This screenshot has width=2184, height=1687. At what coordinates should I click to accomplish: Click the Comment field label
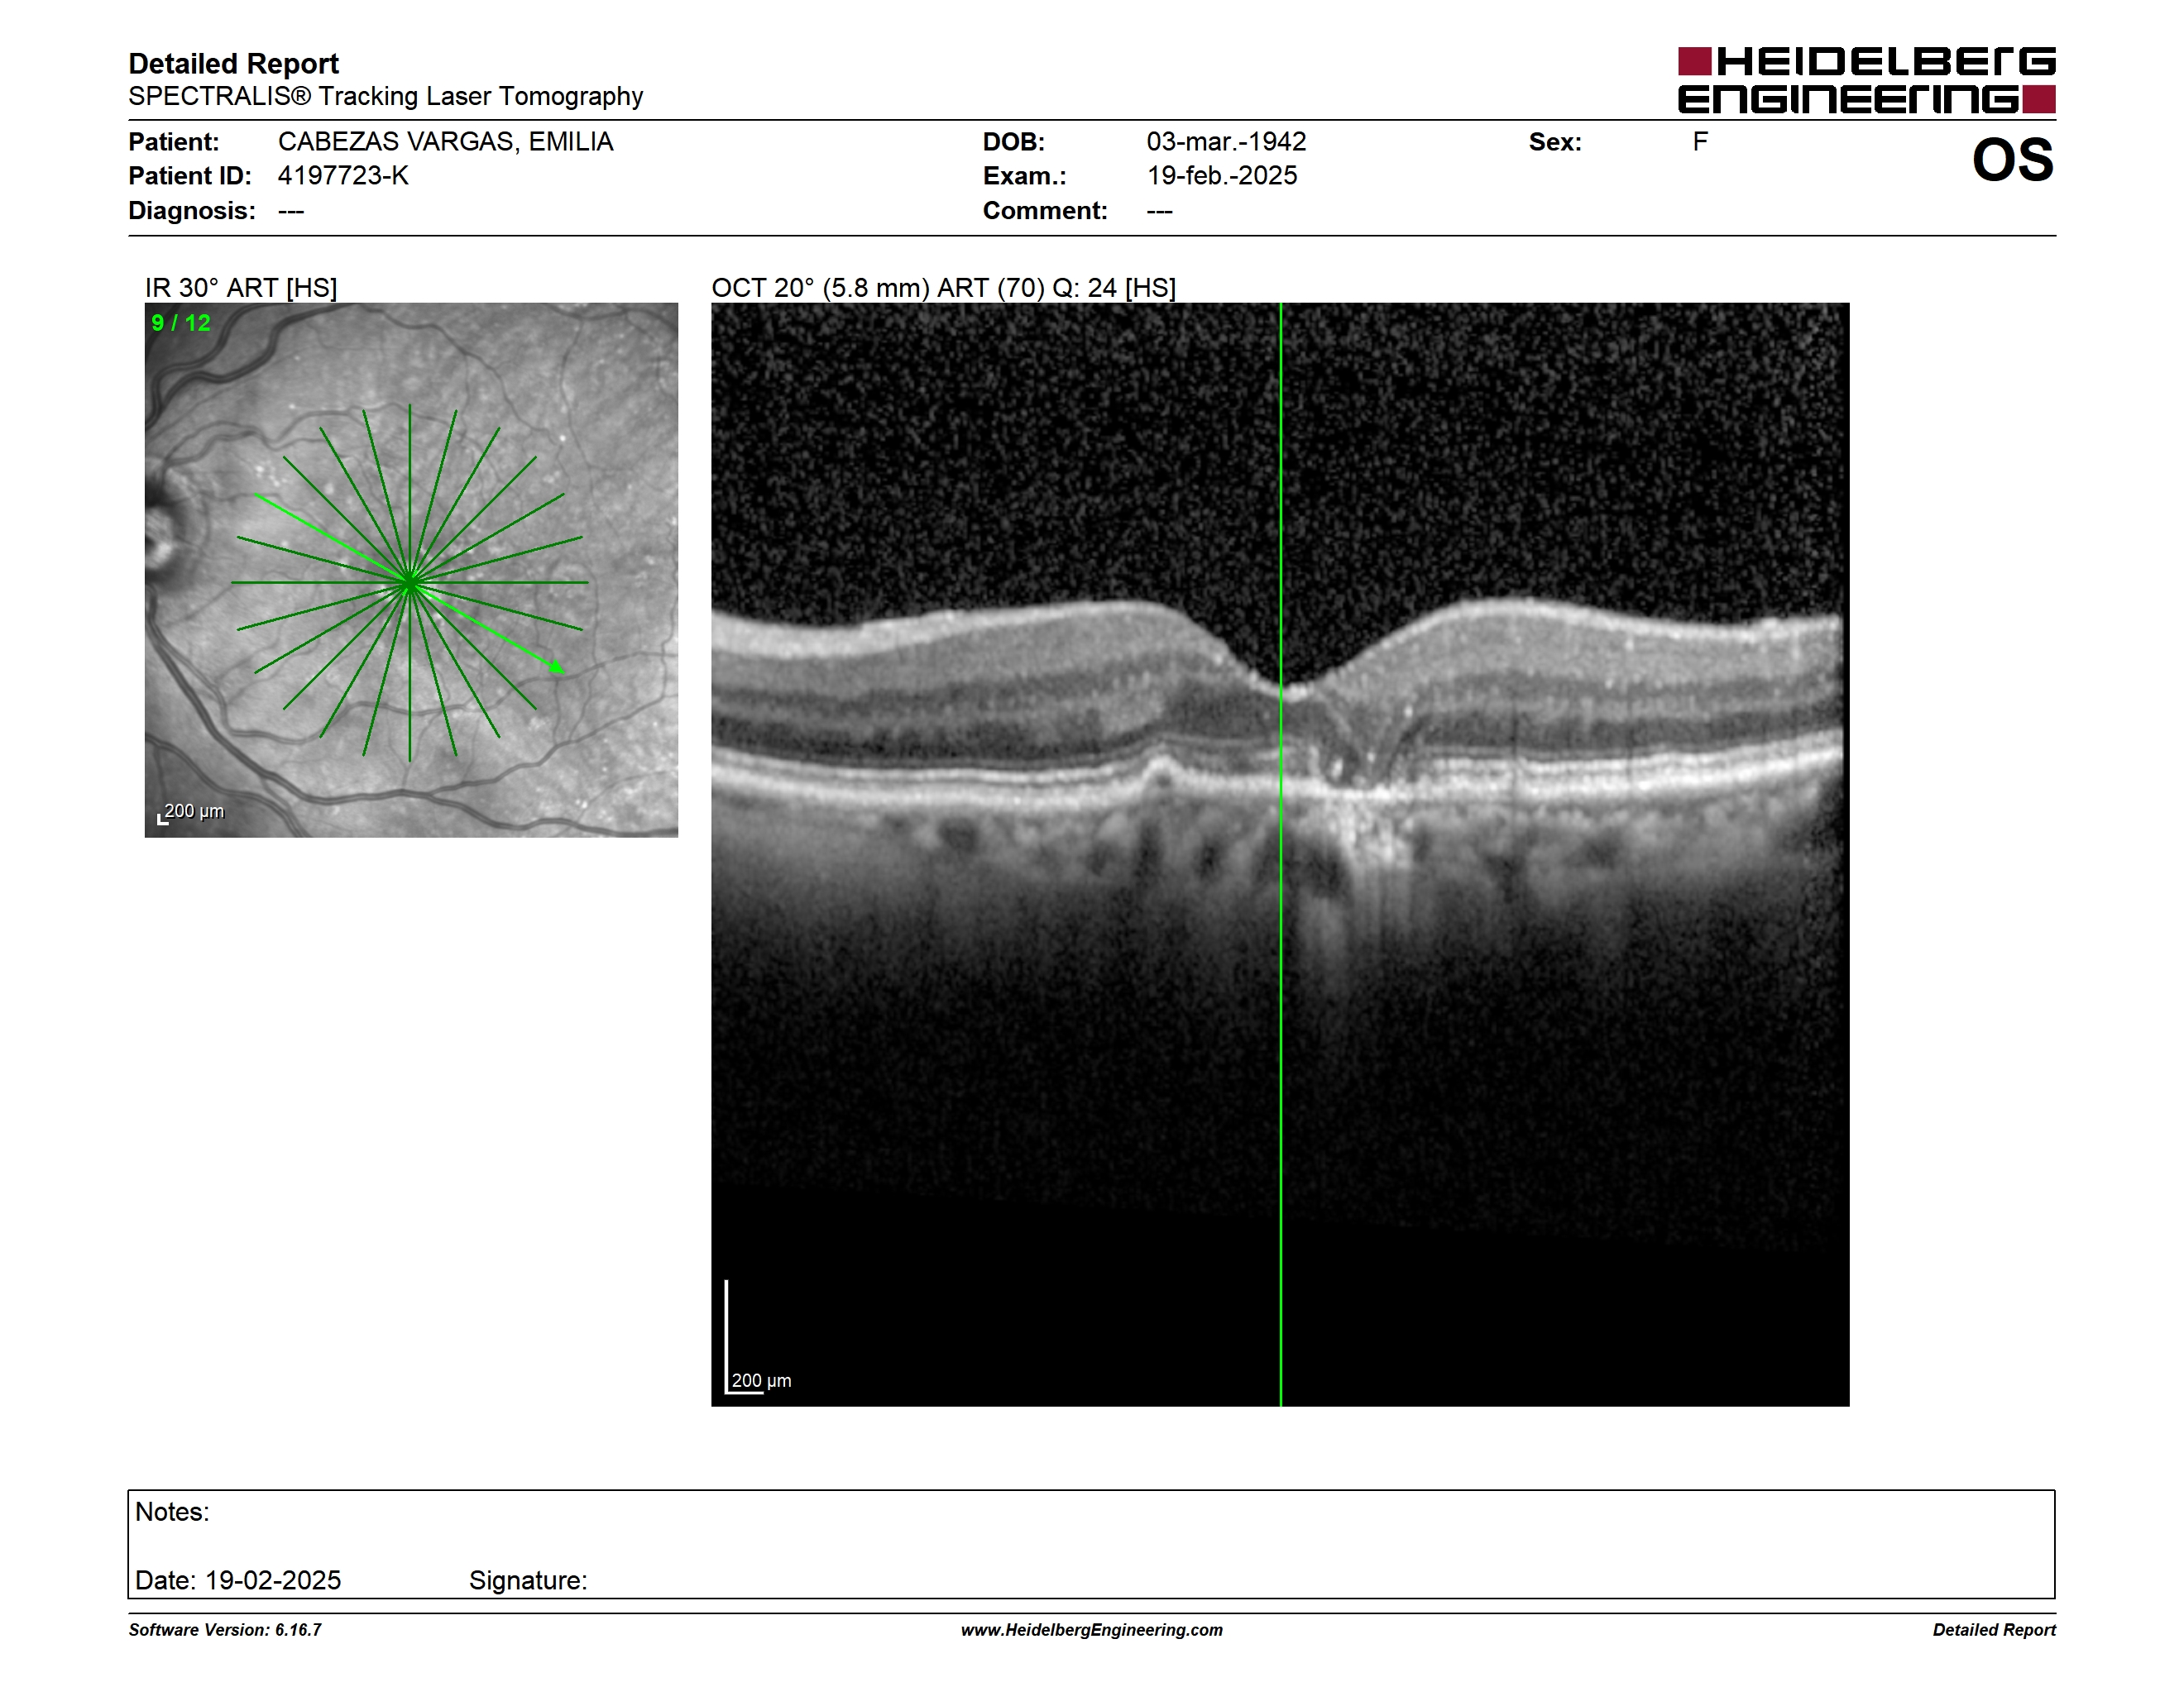pyautogui.click(x=1045, y=211)
